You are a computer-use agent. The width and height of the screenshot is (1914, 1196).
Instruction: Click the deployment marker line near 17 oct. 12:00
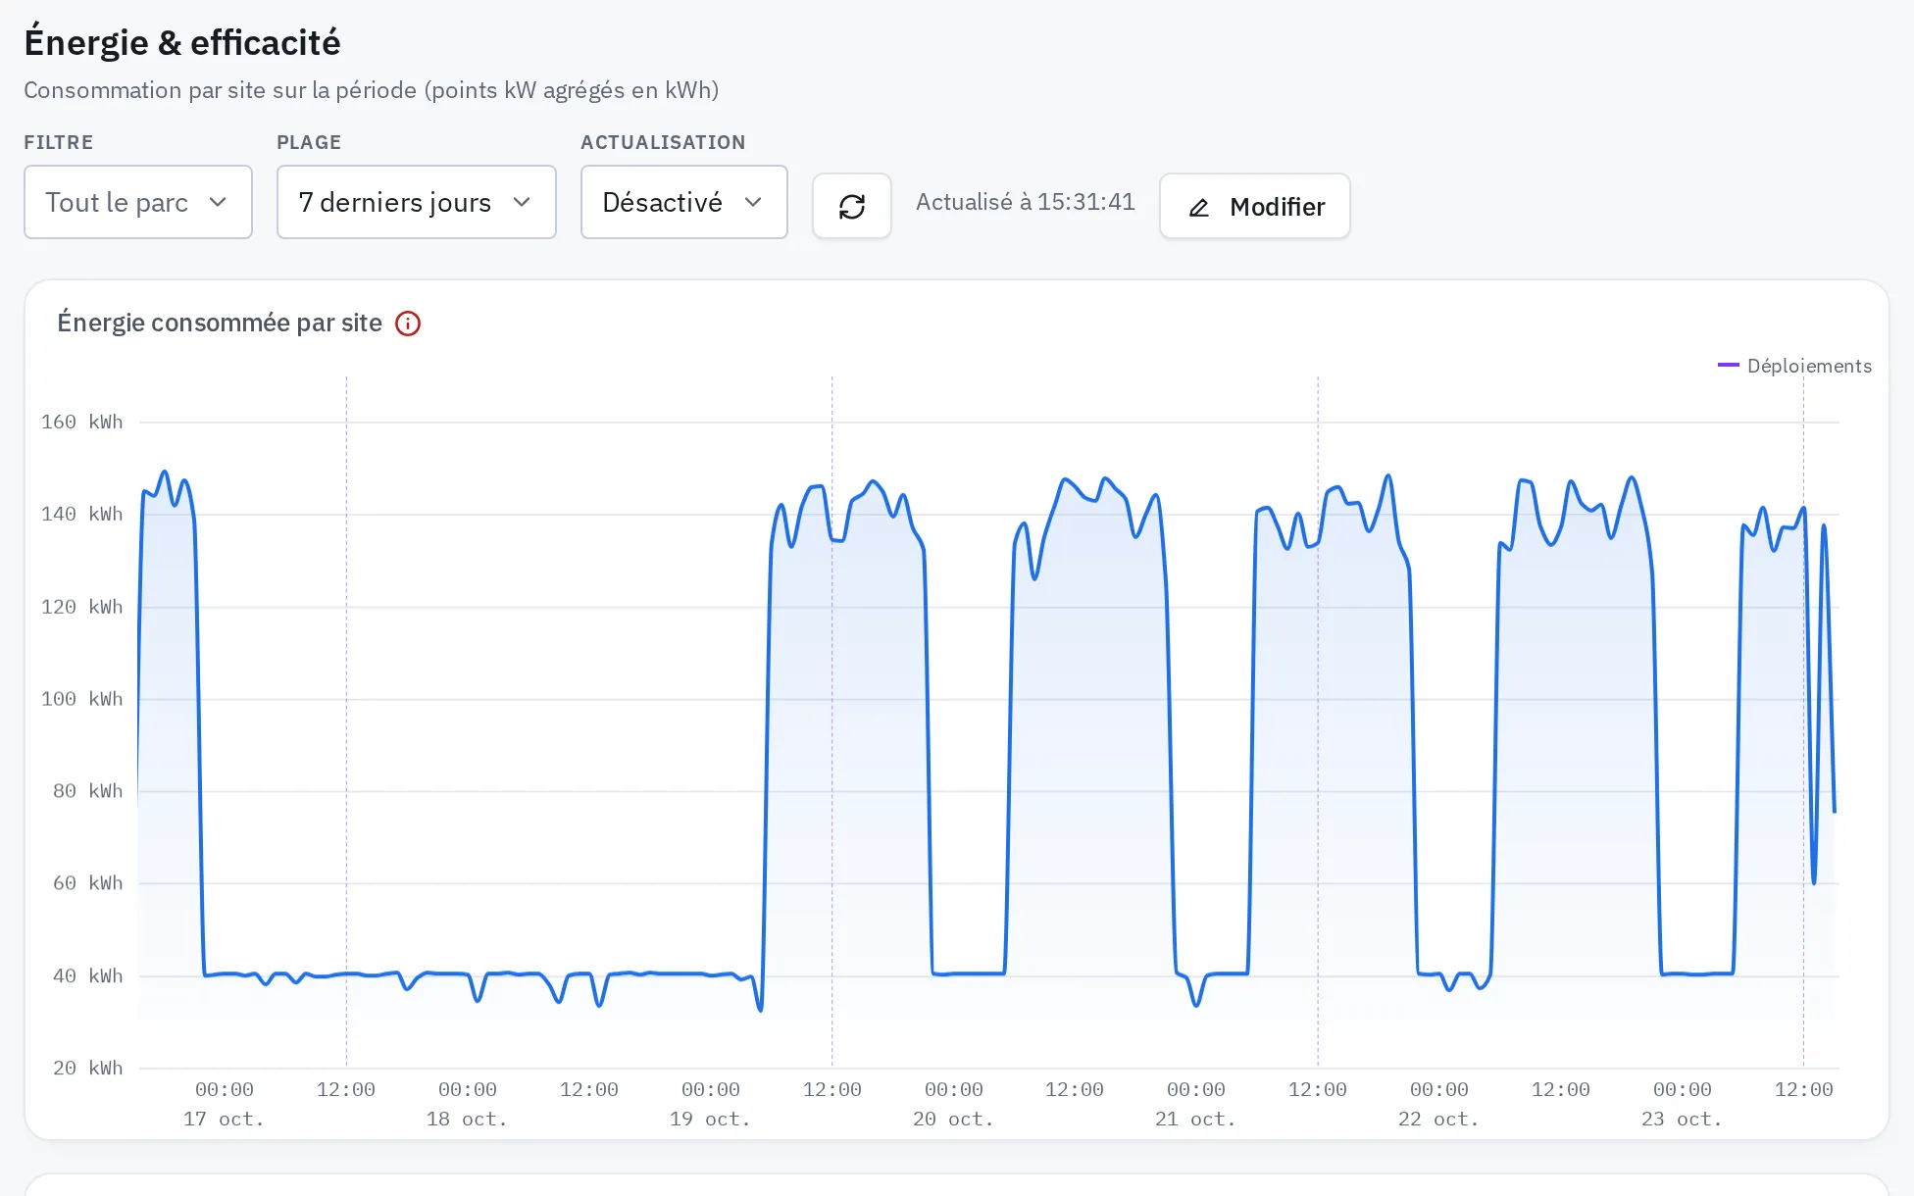pyautogui.click(x=346, y=721)
